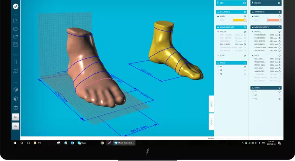
Task: Click the pin icon on LEFT panel
Action: pos(218,3)
